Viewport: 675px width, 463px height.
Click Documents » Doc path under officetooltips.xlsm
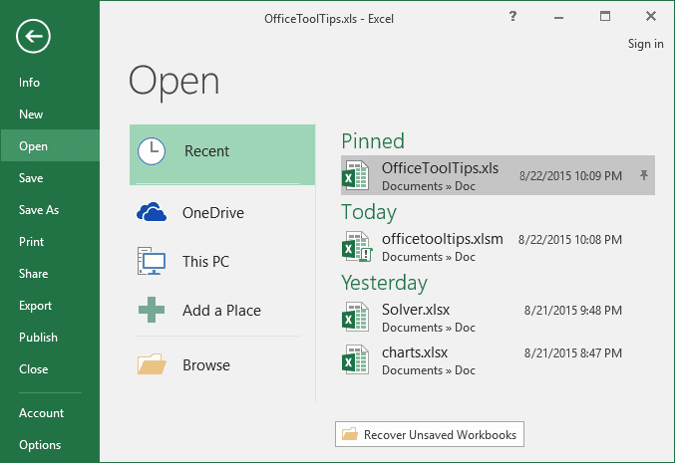429,257
